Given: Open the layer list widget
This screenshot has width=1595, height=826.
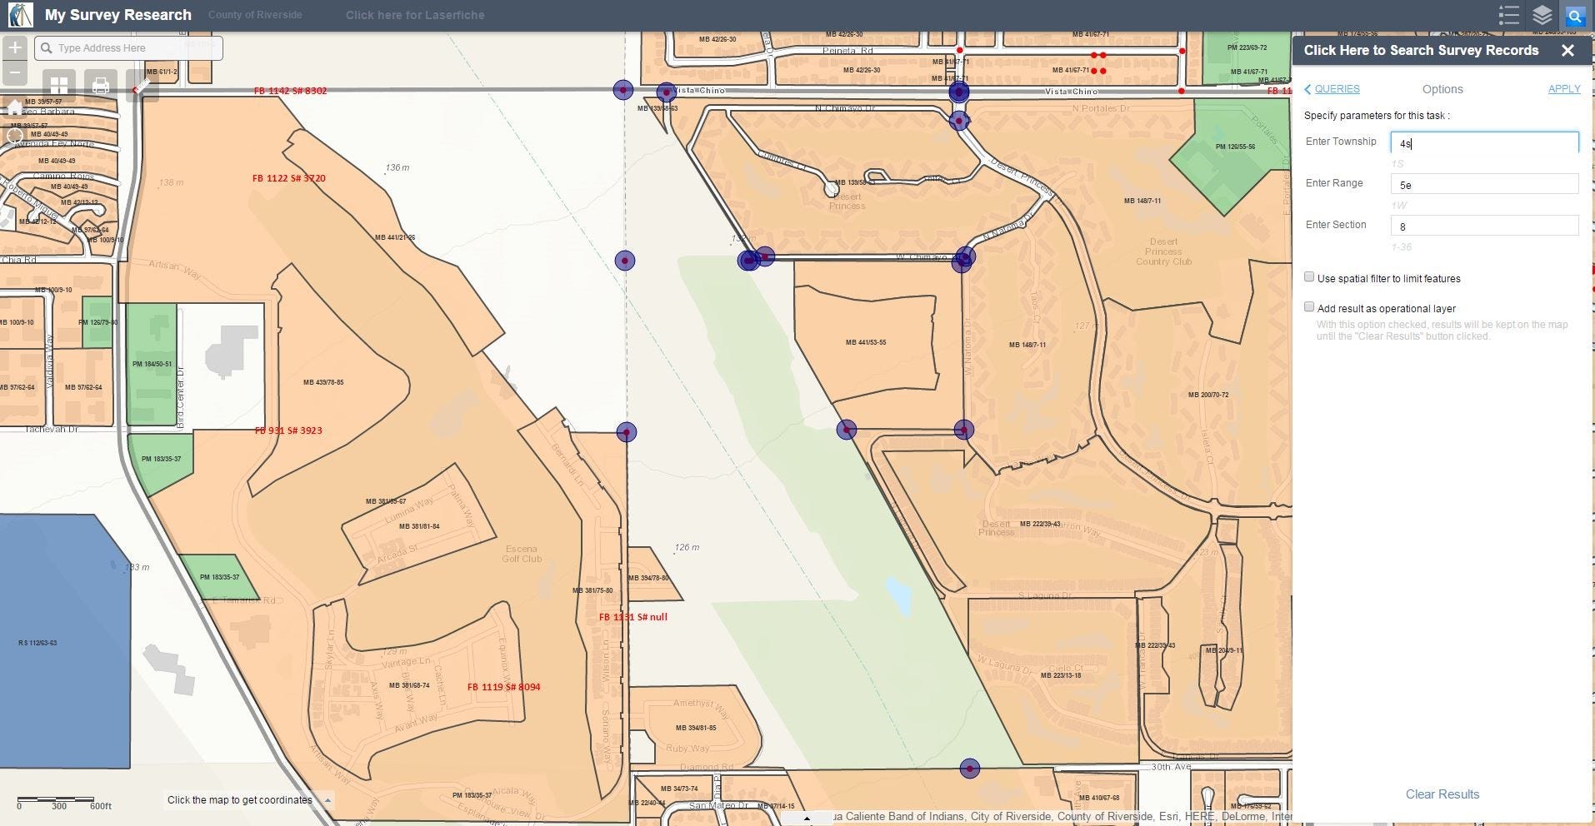Looking at the screenshot, I should point(1542,16).
